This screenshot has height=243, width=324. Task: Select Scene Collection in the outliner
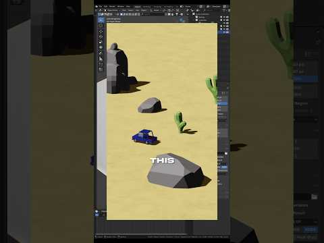pyautogui.click(x=202, y=14)
